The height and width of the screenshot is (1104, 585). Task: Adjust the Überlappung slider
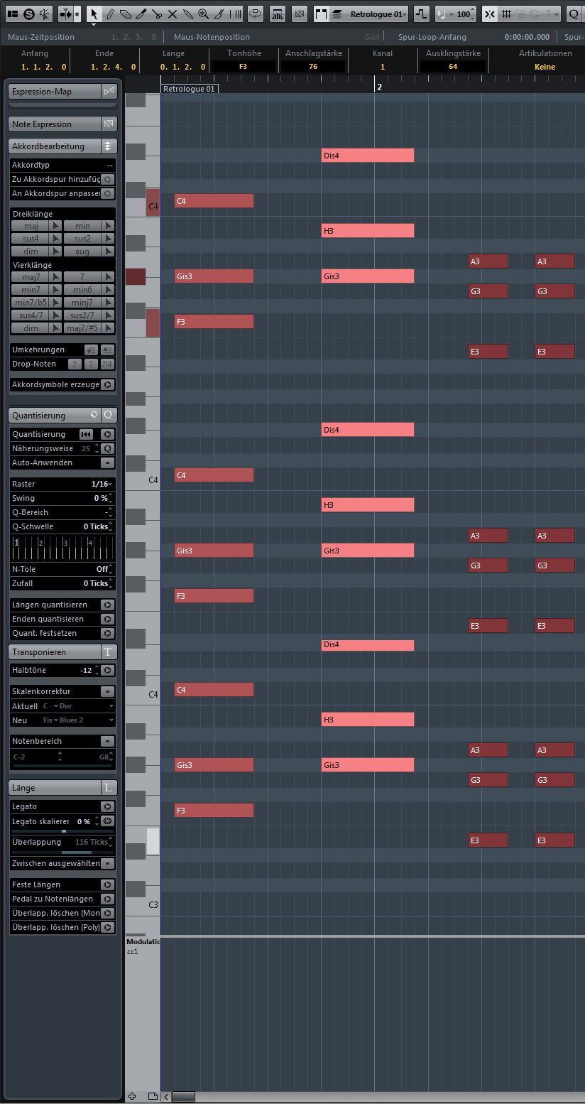(x=64, y=851)
